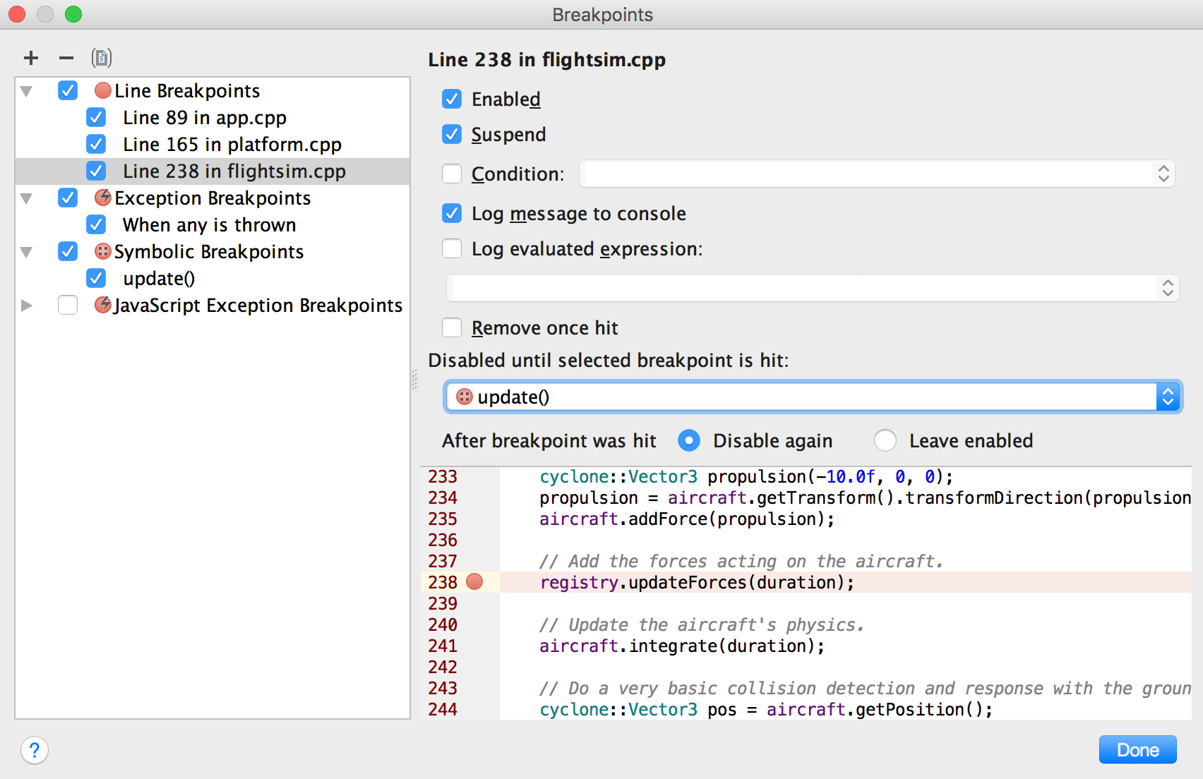Screen dimensions: 1203x779
Task: Open help with the question mark icon
Action: click(35, 750)
